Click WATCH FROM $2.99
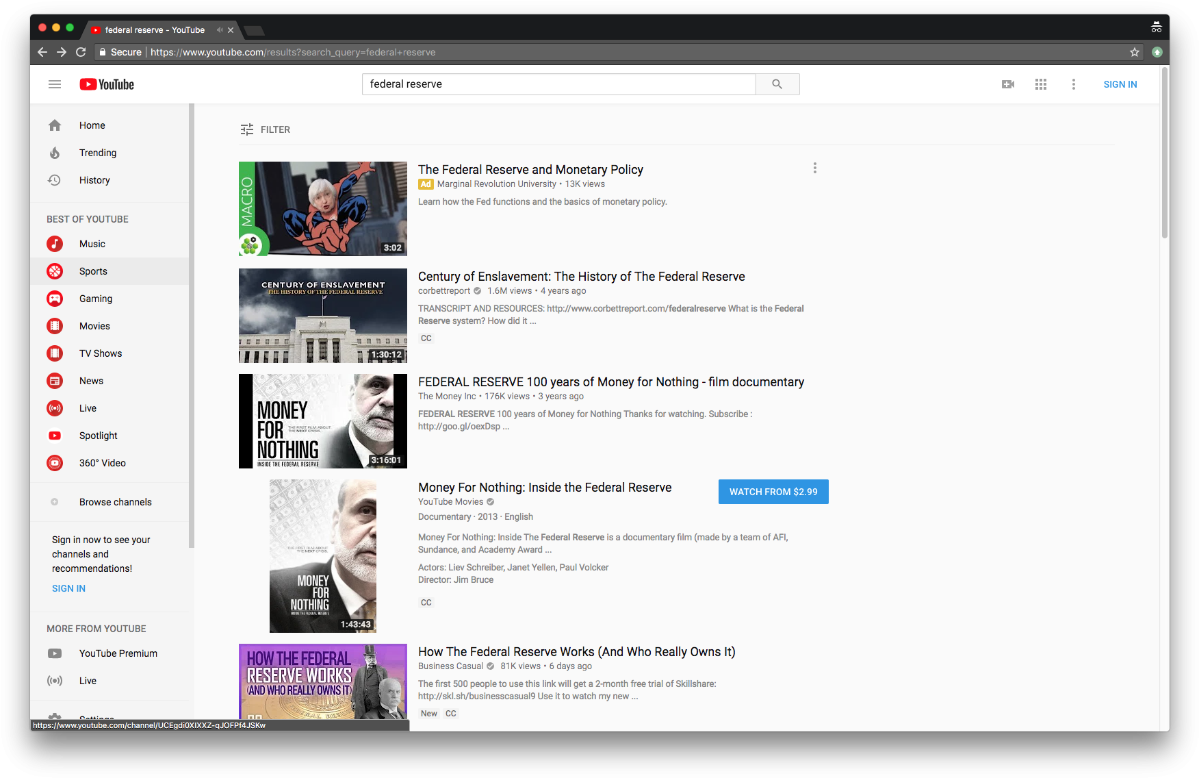 click(773, 491)
